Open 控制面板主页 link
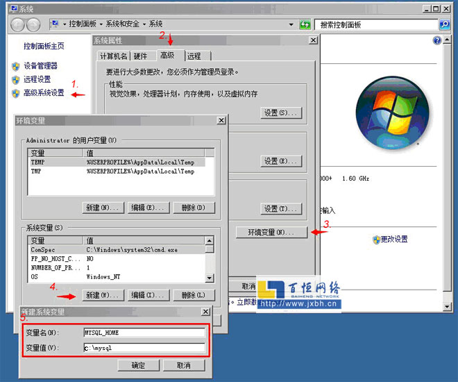This screenshot has width=458, height=382. click(x=44, y=46)
